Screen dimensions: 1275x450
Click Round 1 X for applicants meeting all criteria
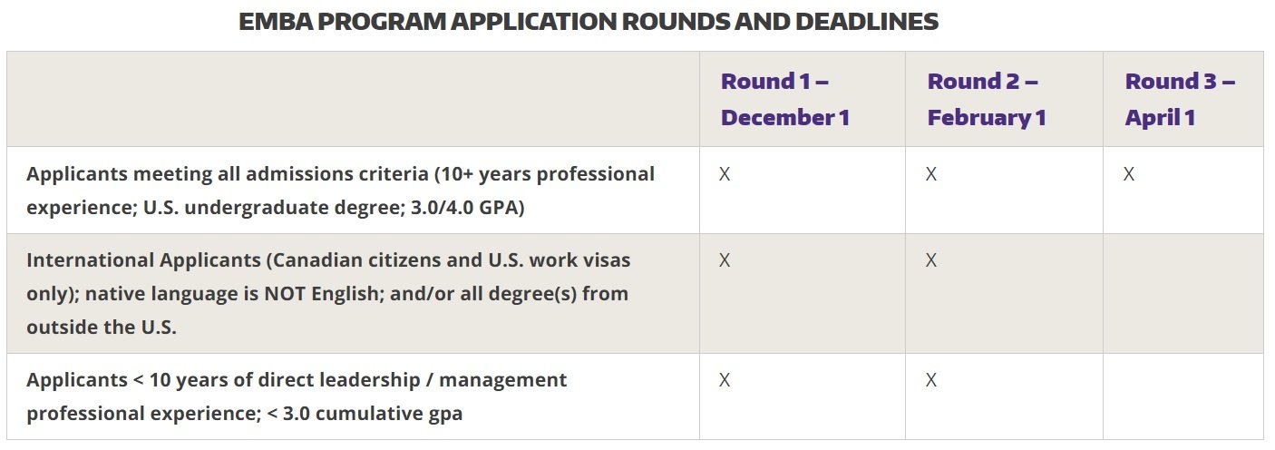(x=725, y=174)
